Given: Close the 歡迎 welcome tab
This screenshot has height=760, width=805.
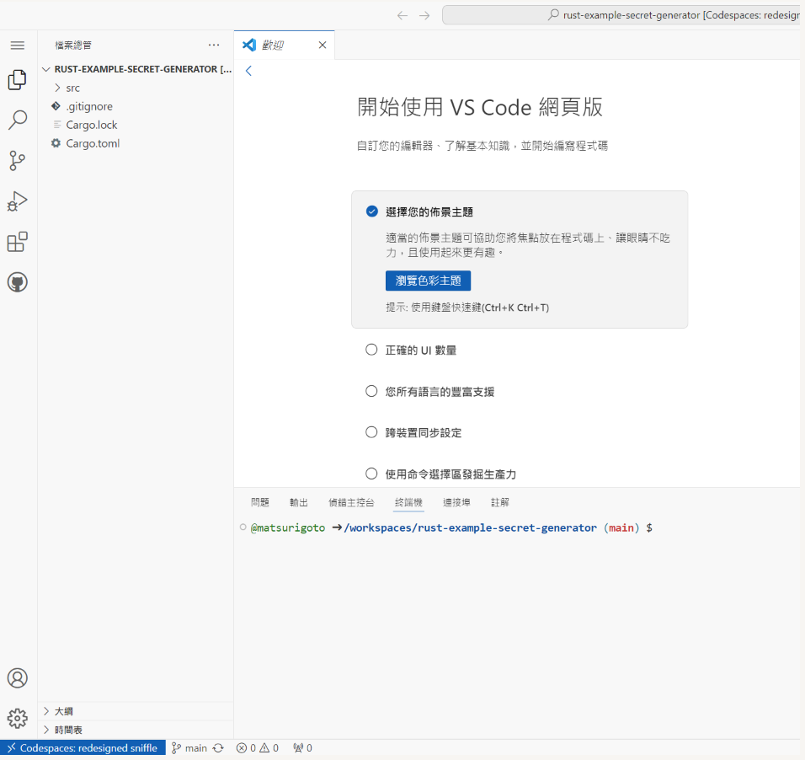Looking at the screenshot, I should pos(323,45).
